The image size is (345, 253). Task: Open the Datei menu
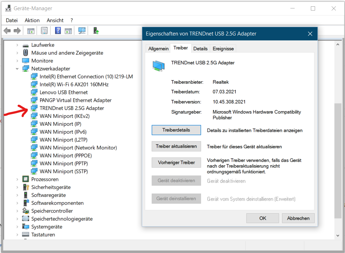12,20
